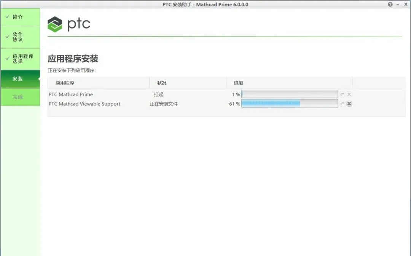Select PTC Mathcad Viewable Support row name
The image size is (411, 256).
84,104
